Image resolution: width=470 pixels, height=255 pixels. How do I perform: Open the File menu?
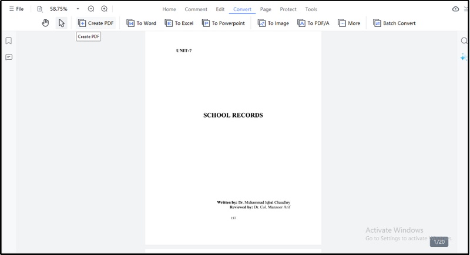(16, 9)
